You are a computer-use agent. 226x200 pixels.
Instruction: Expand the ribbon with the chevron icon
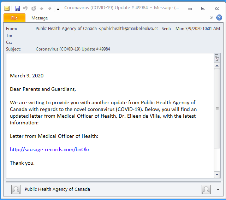point(211,18)
